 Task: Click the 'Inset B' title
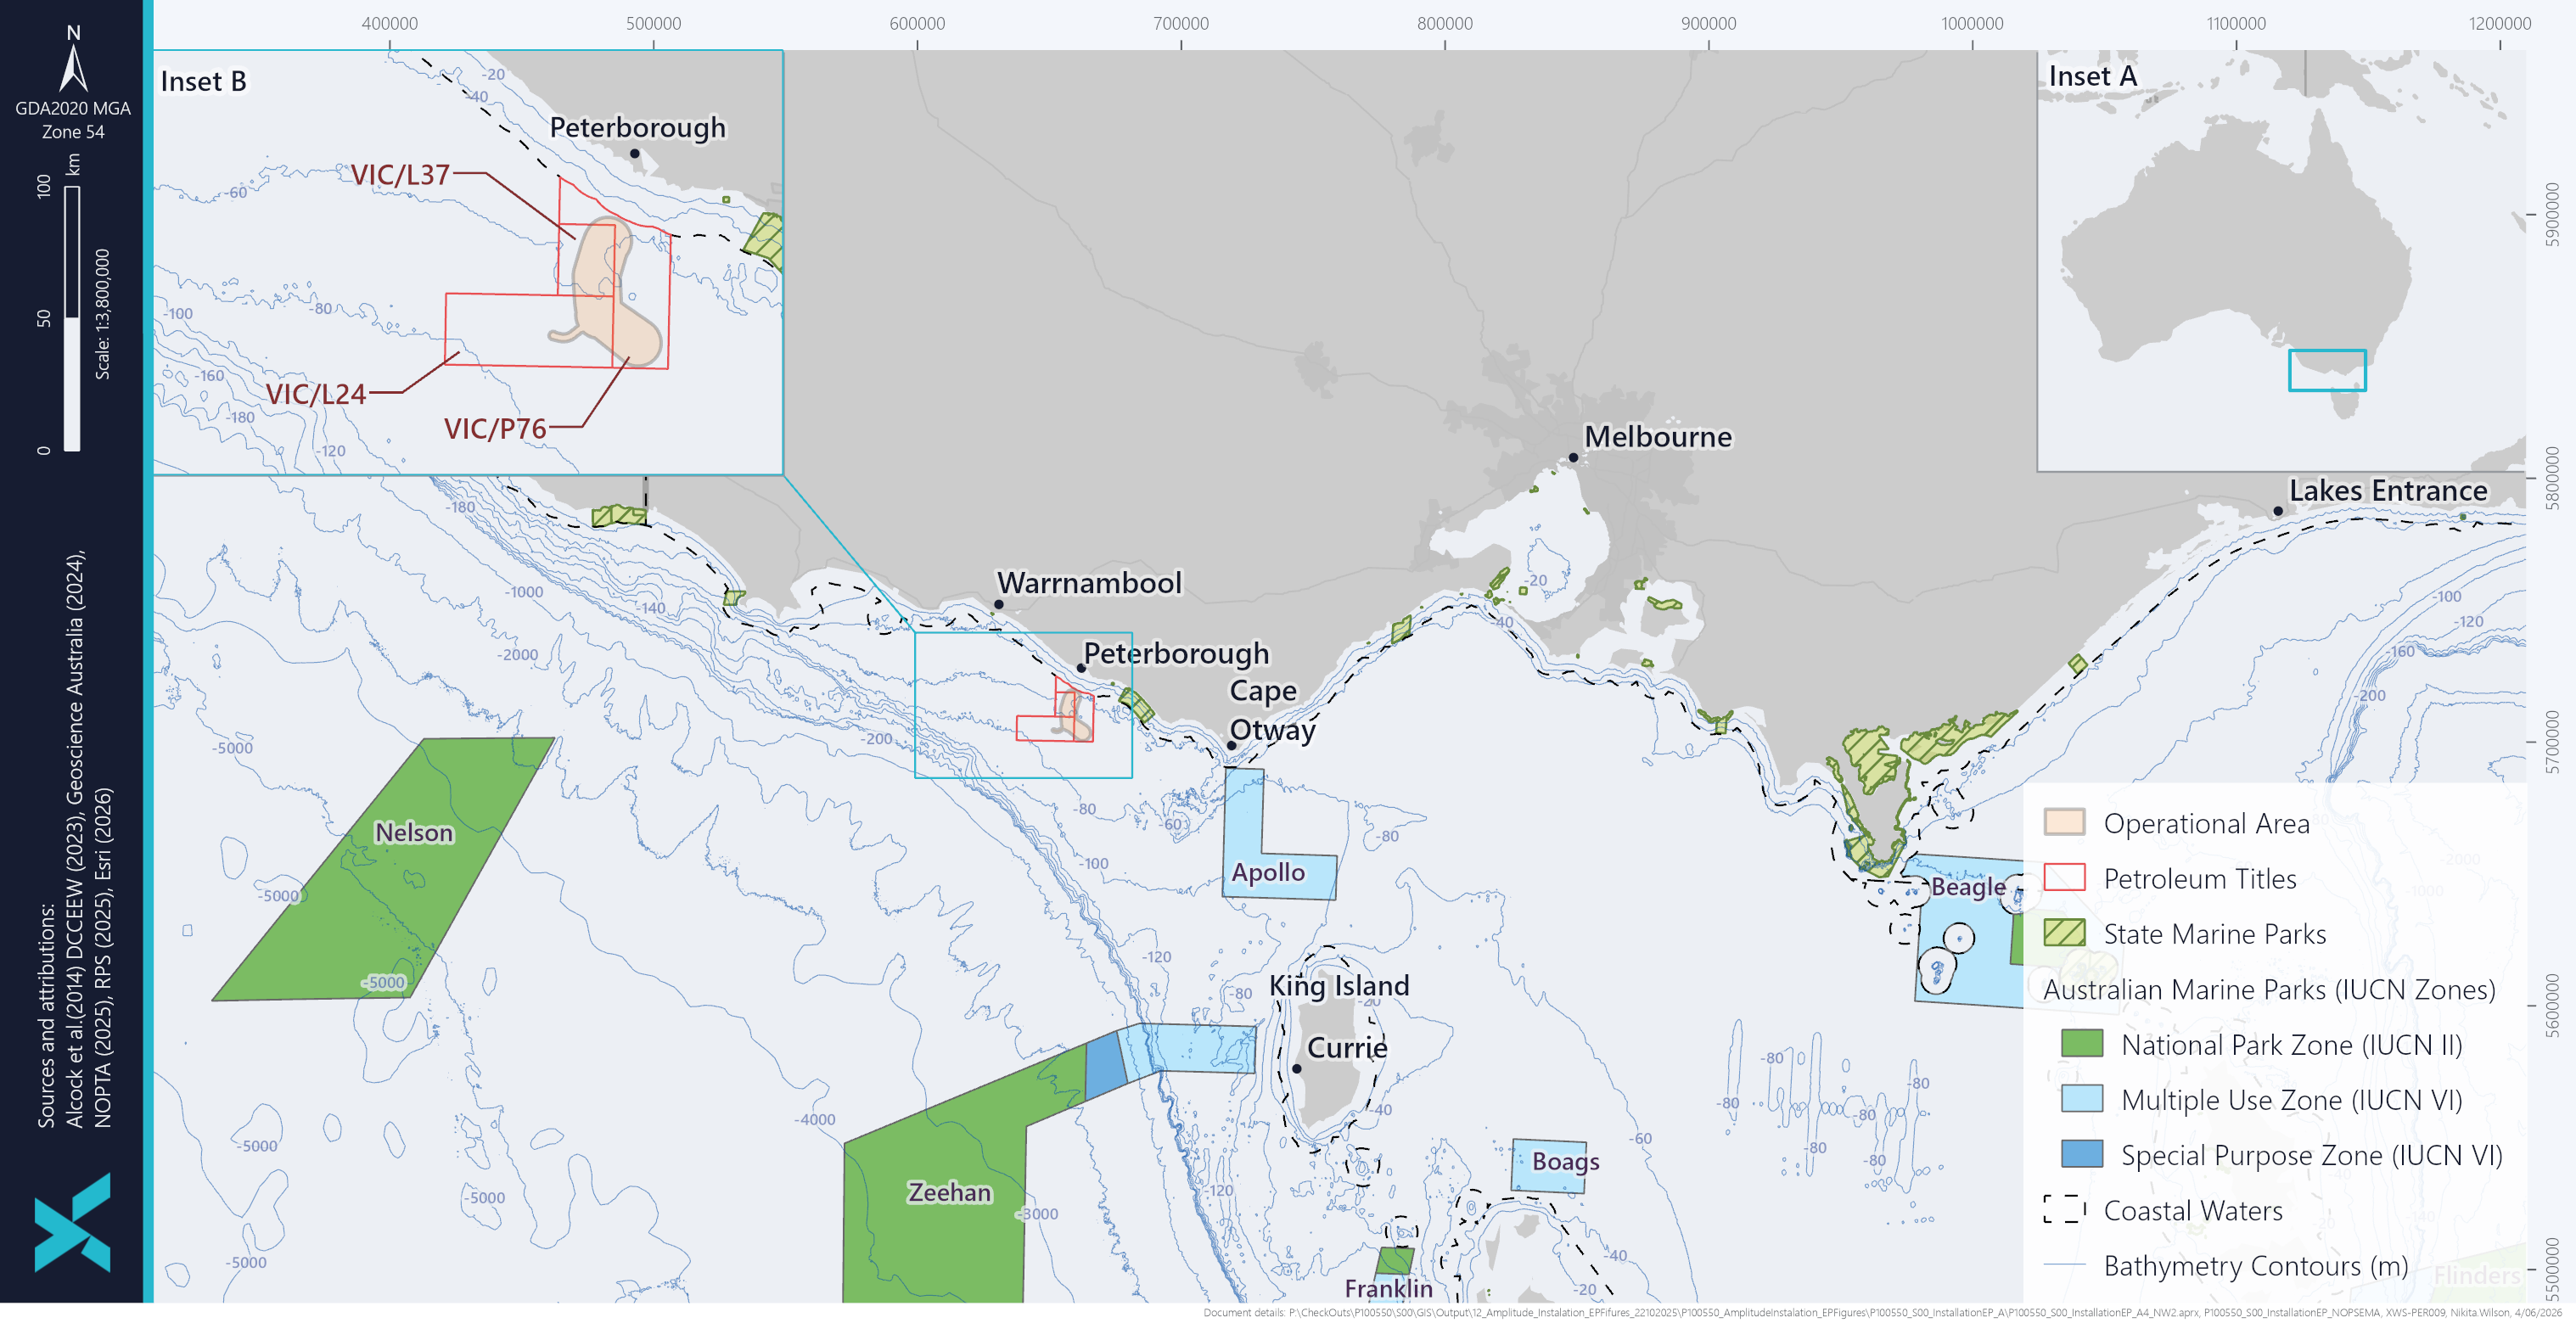click(204, 81)
